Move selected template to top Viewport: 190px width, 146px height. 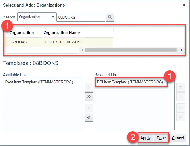click(x=181, y=87)
